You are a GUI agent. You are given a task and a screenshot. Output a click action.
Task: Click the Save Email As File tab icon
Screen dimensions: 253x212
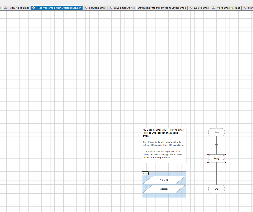pos(111,8)
